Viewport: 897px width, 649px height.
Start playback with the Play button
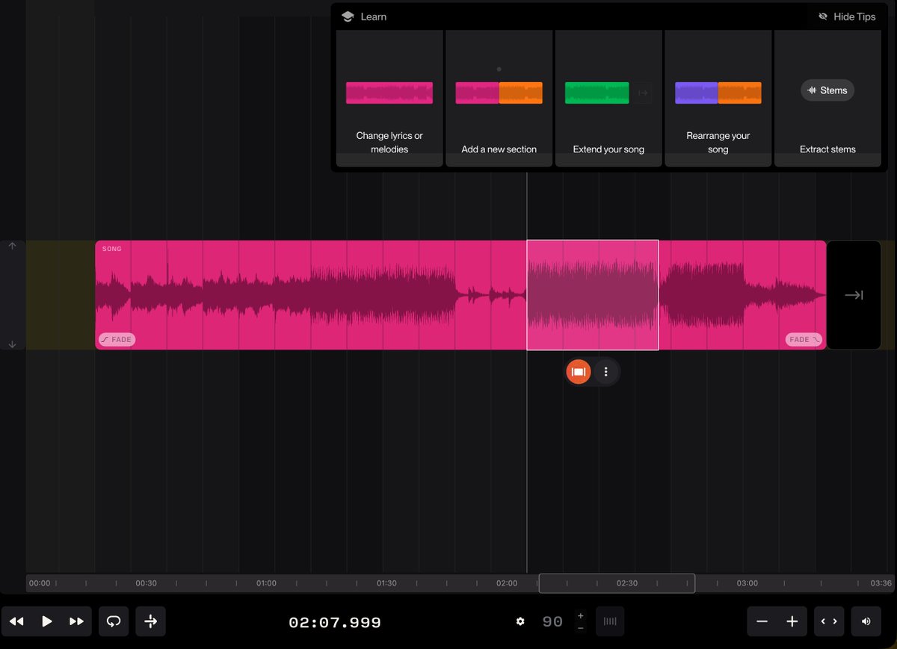click(x=46, y=621)
